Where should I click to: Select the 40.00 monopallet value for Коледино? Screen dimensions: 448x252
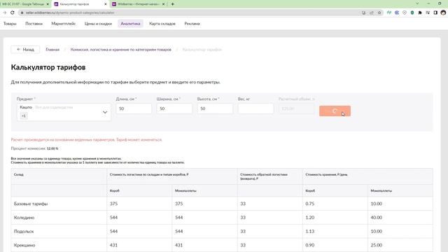tap(377, 218)
